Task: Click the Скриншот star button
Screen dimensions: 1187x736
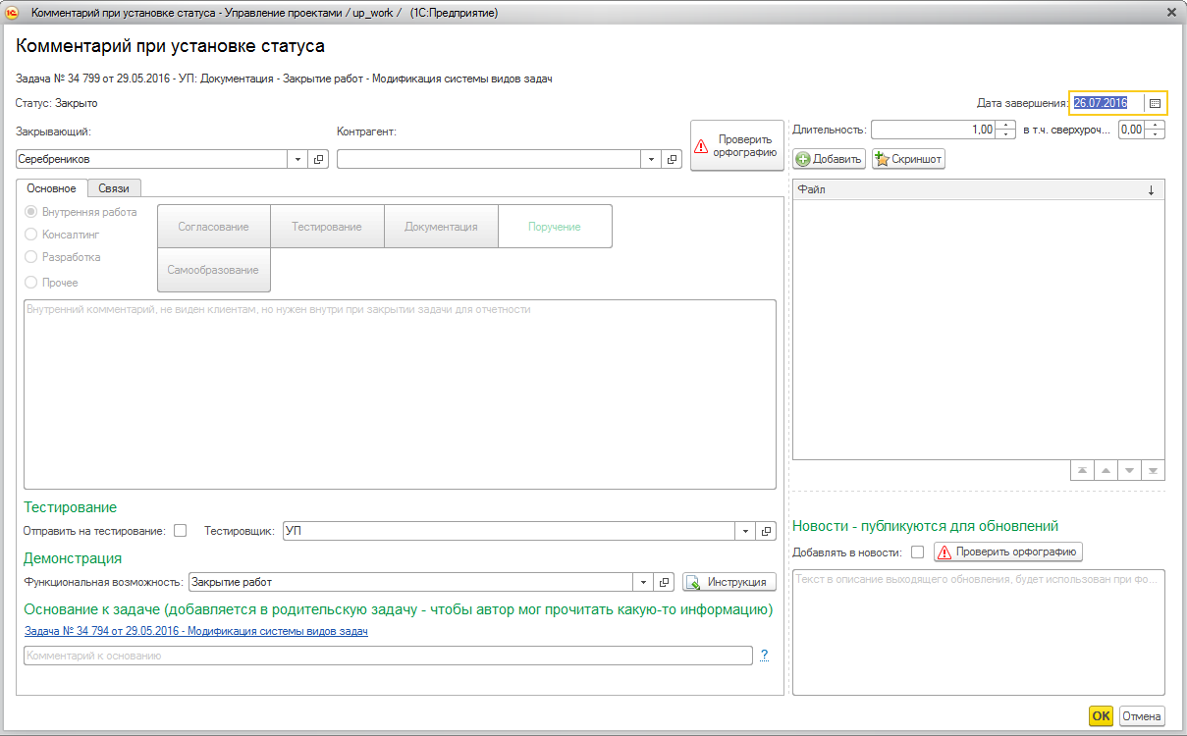Action: point(908,159)
